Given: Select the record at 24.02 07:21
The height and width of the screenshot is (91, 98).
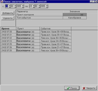Looking at the screenshot, I should [36, 35].
